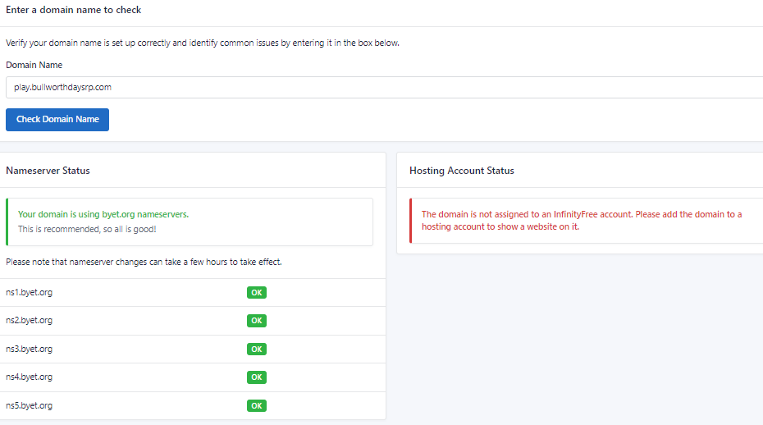The height and width of the screenshot is (425, 763).
Task: Click the 'Enter a domain name to check' title
Action: (x=74, y=10)
